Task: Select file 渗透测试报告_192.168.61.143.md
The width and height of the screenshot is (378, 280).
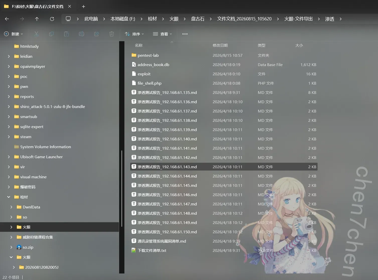Action: point(224,167)
